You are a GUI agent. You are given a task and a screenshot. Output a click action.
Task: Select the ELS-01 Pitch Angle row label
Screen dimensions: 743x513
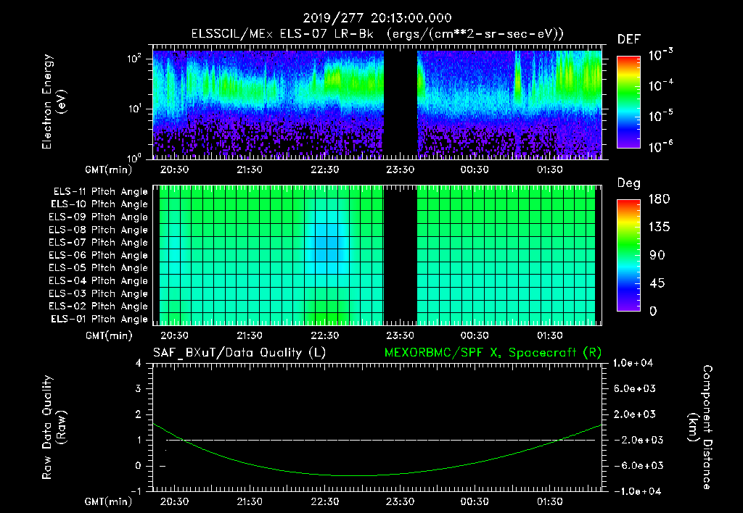99,319
